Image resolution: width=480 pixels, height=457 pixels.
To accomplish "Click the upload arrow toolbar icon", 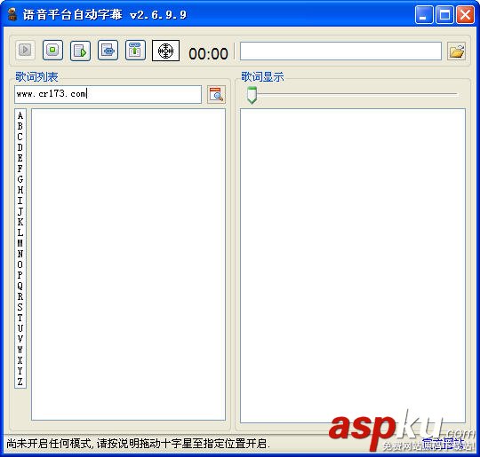I will pos(135,50).
